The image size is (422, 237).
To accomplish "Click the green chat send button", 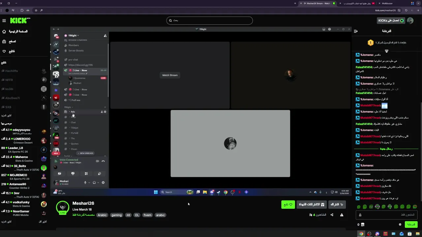I will coord(411,224).
